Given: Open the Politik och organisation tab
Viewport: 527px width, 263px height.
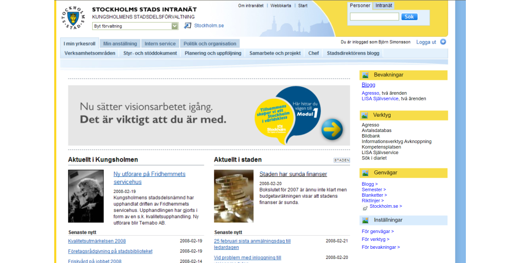Looking at the screenshot, I should (x=210, y=44).
